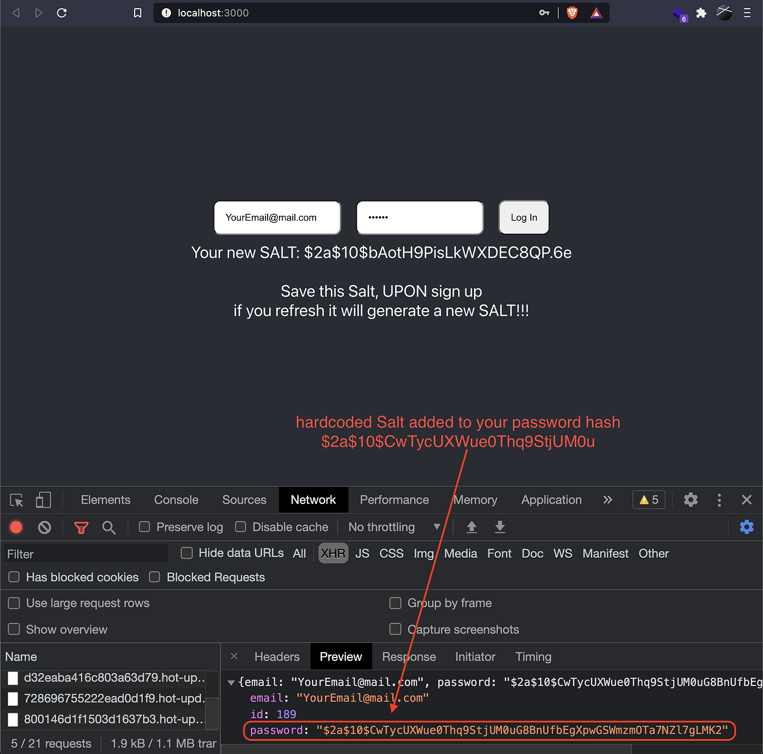Click the Log In button

tap(523, 217)
